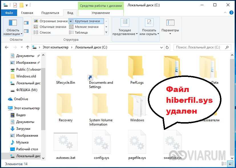Click the Up arrow navigation icon
This screenshot has height=168, width=236.
click(x=28, y=47)
